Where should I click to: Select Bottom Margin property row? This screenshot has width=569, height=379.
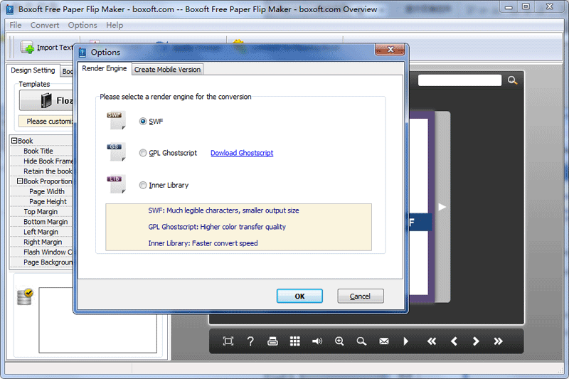click(x=41, y=222)
